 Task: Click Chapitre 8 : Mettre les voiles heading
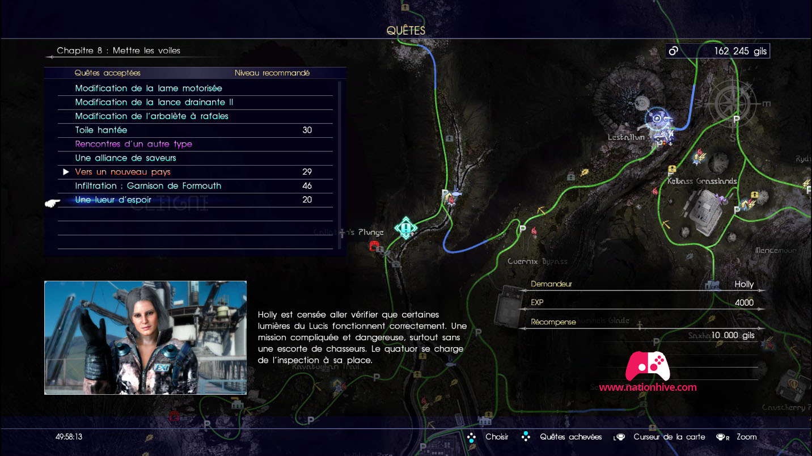coord(119,50)
